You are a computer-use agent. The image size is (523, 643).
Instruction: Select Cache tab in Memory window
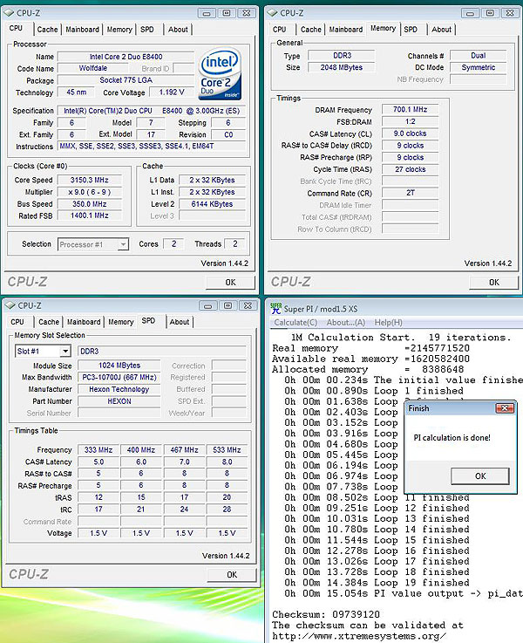click(x=311, y=30)
